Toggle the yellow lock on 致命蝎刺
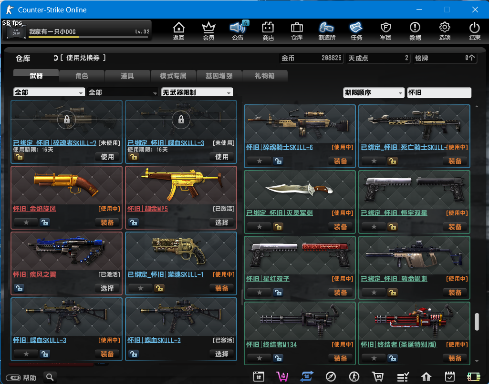 point(393,293)
